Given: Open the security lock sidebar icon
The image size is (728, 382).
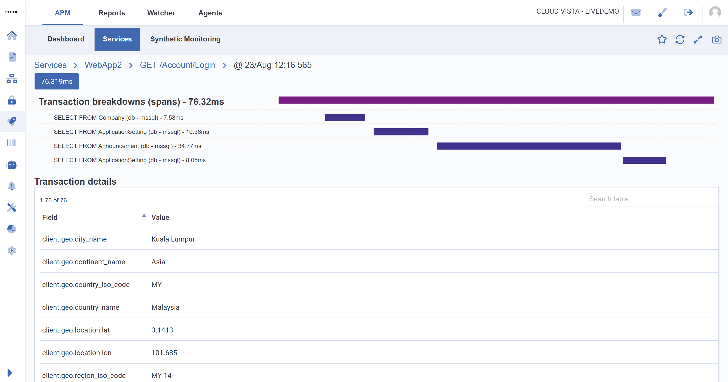Looking at the screenshot, I should tap(12, 100).
